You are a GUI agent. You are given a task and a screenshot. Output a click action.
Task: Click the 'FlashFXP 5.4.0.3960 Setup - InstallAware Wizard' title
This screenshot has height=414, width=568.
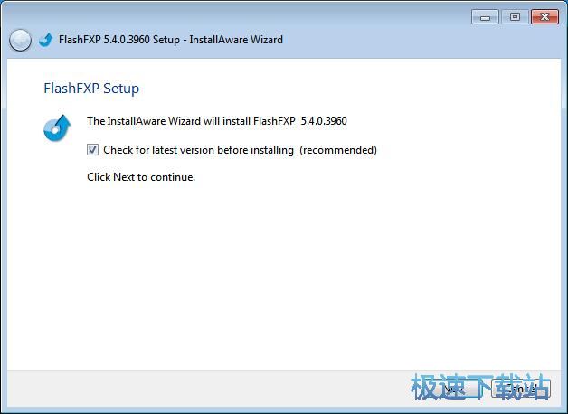point(171,40)
